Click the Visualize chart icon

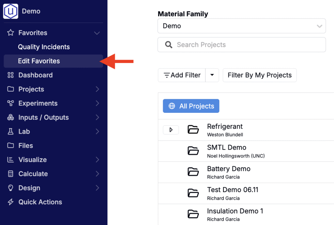[x=11, y=160]
